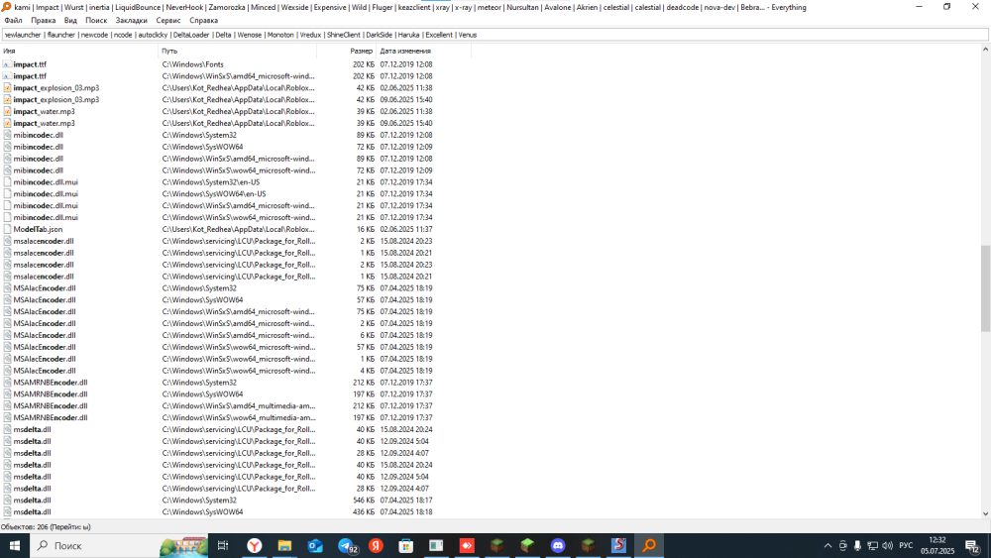Open the notification center icon
This screenshot has height=558, width=991.
click(972, 546)
